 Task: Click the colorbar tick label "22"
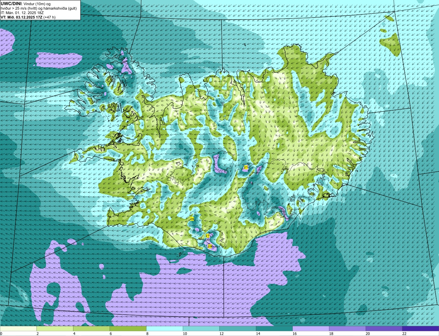[404, 334]
